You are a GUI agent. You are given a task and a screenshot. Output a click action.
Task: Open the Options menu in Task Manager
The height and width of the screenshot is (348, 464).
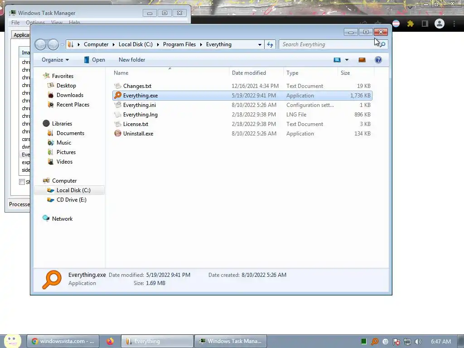[35, 23]
